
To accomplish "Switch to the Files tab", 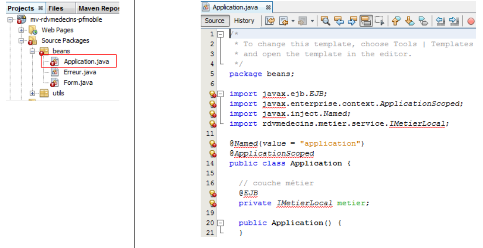I will pos(56,8).
